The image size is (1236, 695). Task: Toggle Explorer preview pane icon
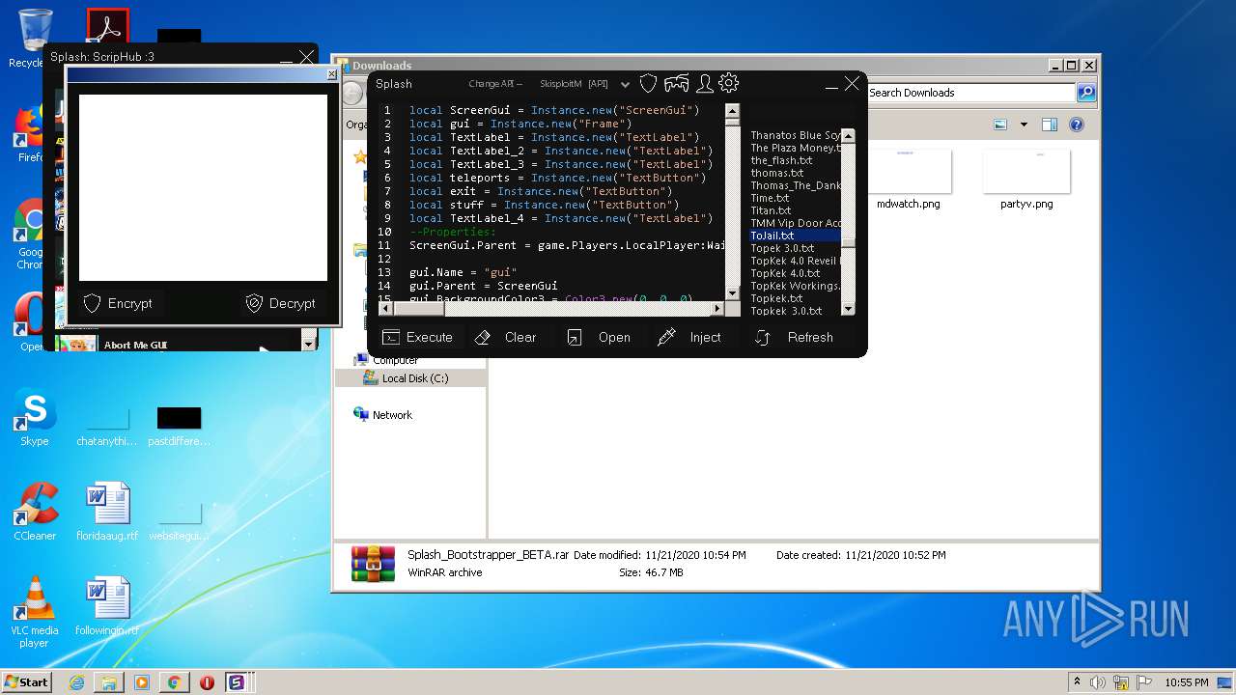(1050, 125)
